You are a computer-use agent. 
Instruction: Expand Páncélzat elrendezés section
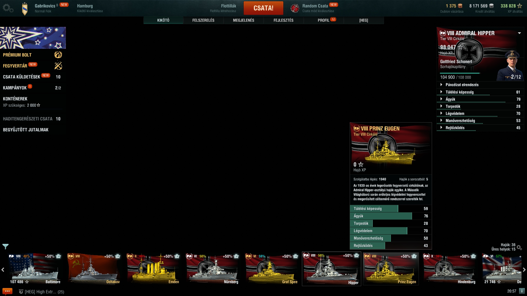tap(480, 85)
